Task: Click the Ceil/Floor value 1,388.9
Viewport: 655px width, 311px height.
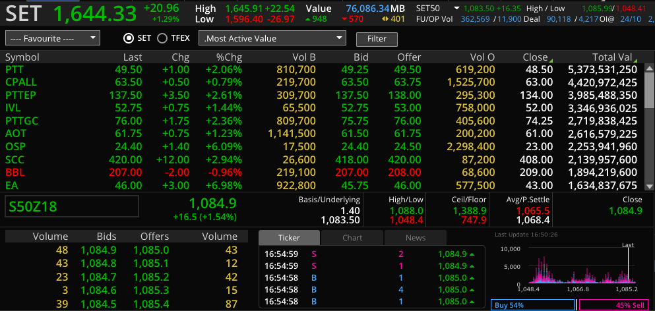Action: tap(470, 212)
